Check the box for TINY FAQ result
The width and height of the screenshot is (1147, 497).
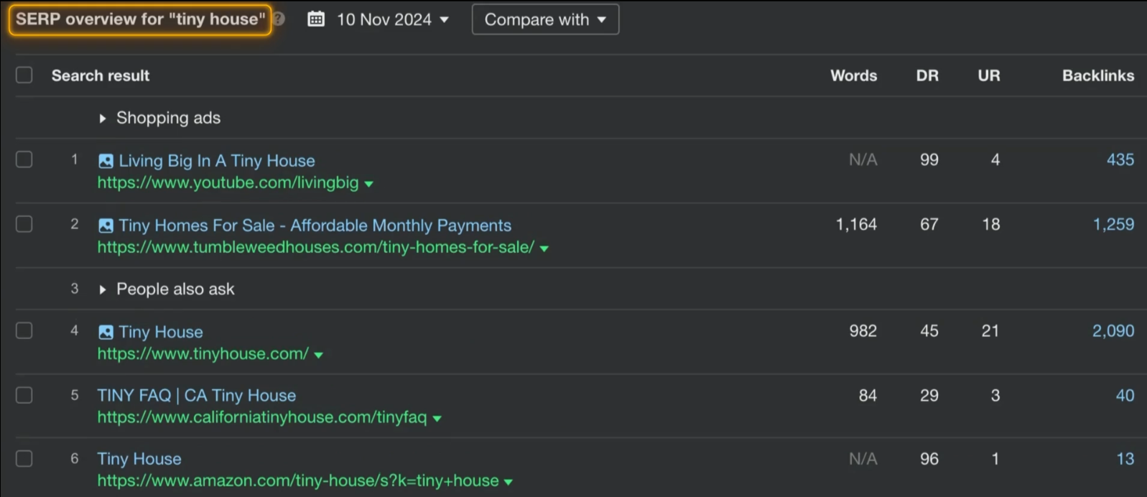(x=24, y=395)
